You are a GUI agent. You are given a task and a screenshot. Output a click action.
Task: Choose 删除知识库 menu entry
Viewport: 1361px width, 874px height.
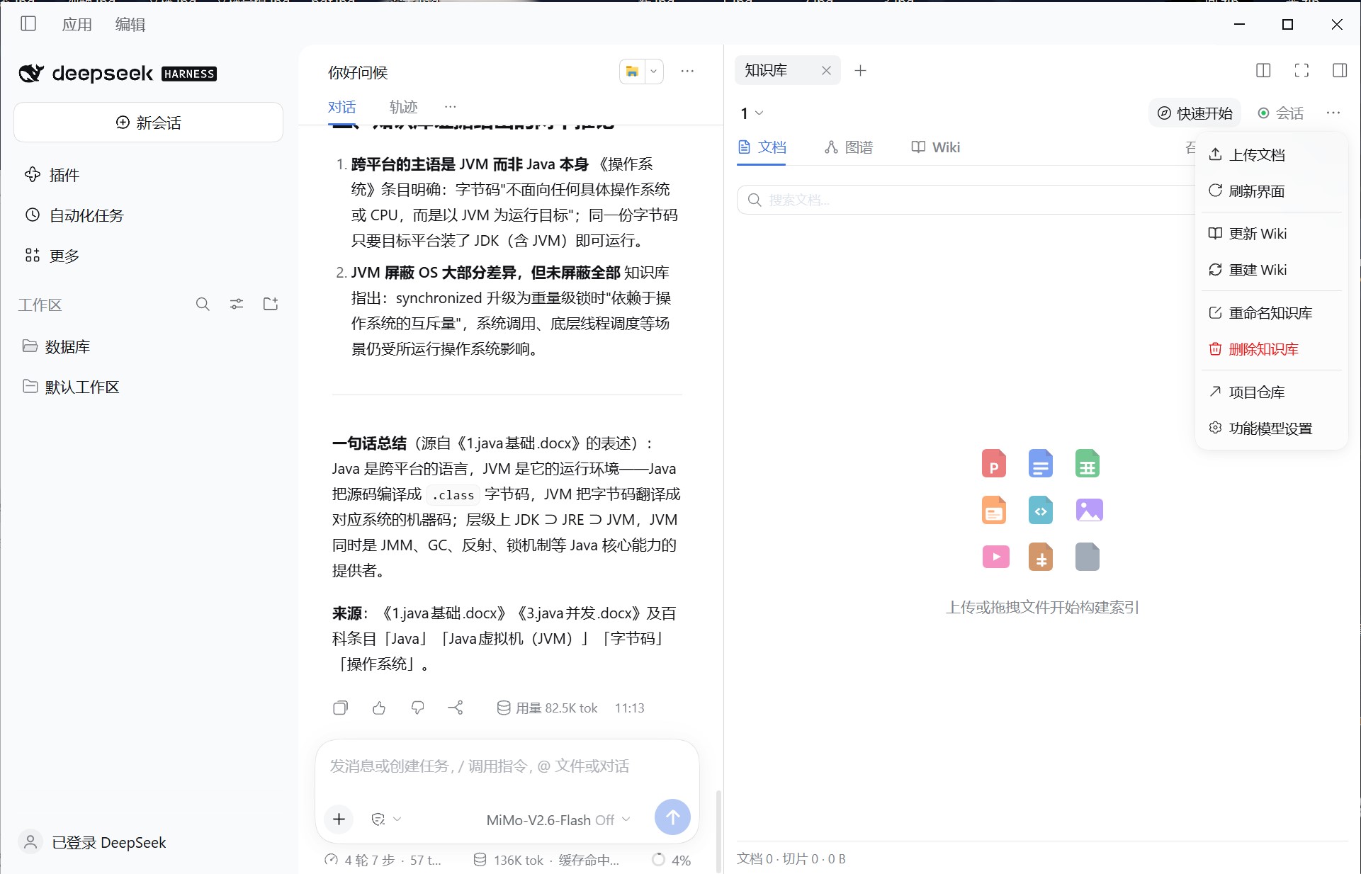coord(1271,349)
